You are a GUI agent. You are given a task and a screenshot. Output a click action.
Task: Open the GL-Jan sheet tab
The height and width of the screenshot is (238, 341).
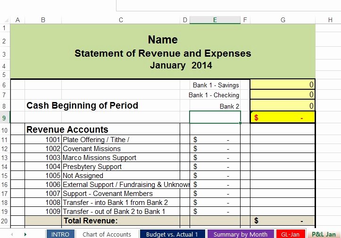tap(291, 234)
